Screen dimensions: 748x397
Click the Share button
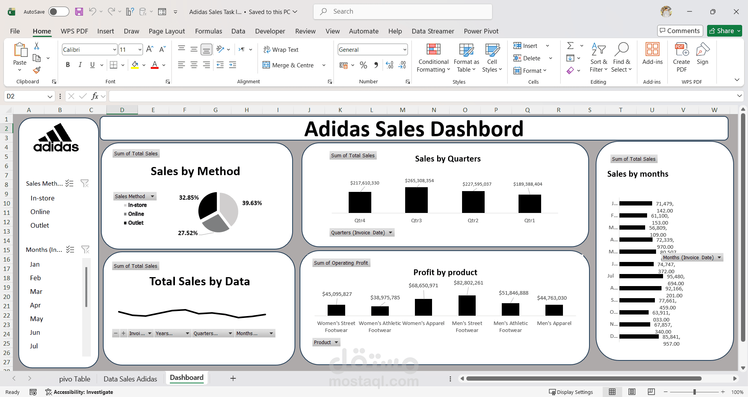725,31
